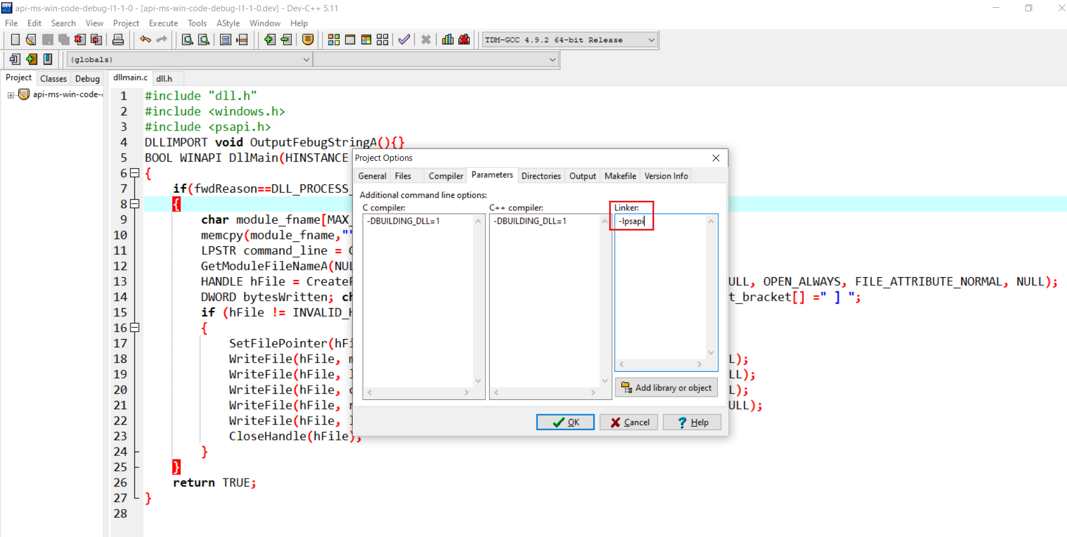Viewport: 1067px width, 537px height.
Task: Click the Stop Execution X icon
Action: tap(426, 39)
